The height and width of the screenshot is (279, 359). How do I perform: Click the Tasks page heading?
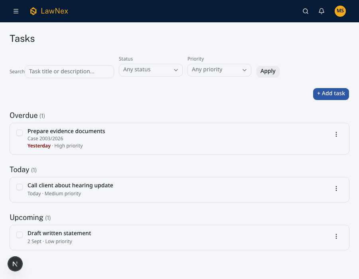point(22,39)
